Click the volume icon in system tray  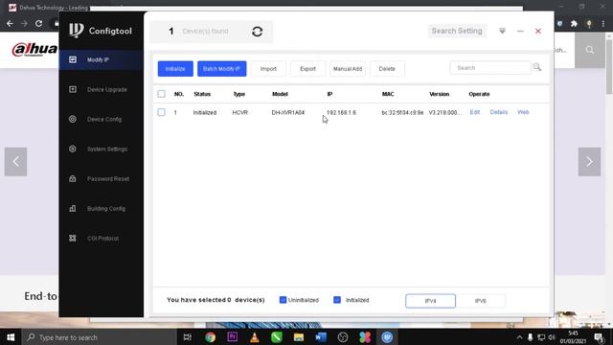(x=552, y=337)
